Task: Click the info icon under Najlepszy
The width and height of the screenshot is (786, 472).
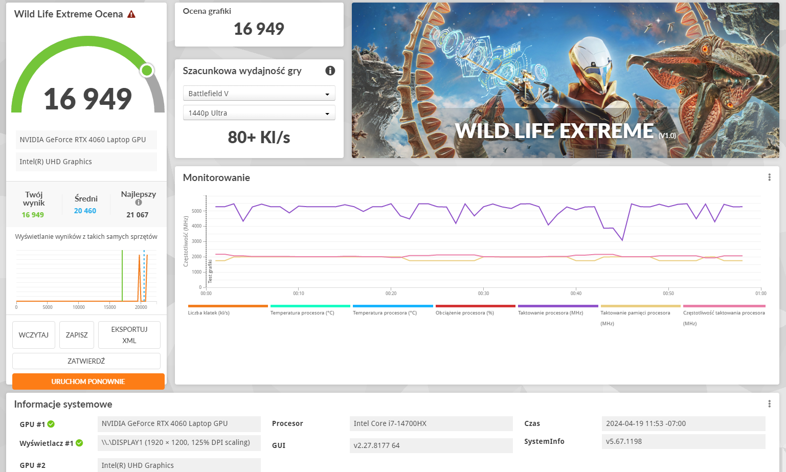Action: [138, 203]
